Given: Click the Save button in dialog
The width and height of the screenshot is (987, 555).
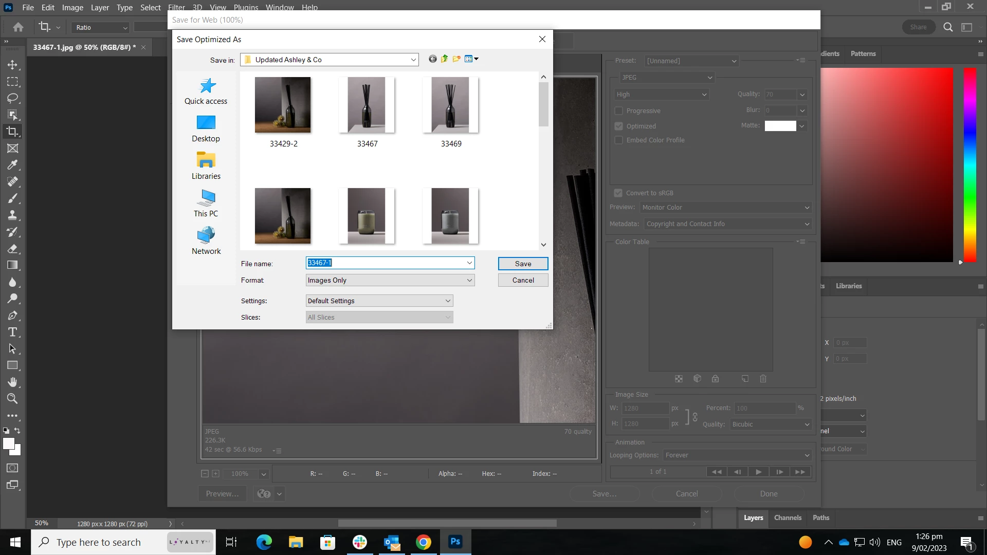Looking at the screenshot, I should coord(523,264).
